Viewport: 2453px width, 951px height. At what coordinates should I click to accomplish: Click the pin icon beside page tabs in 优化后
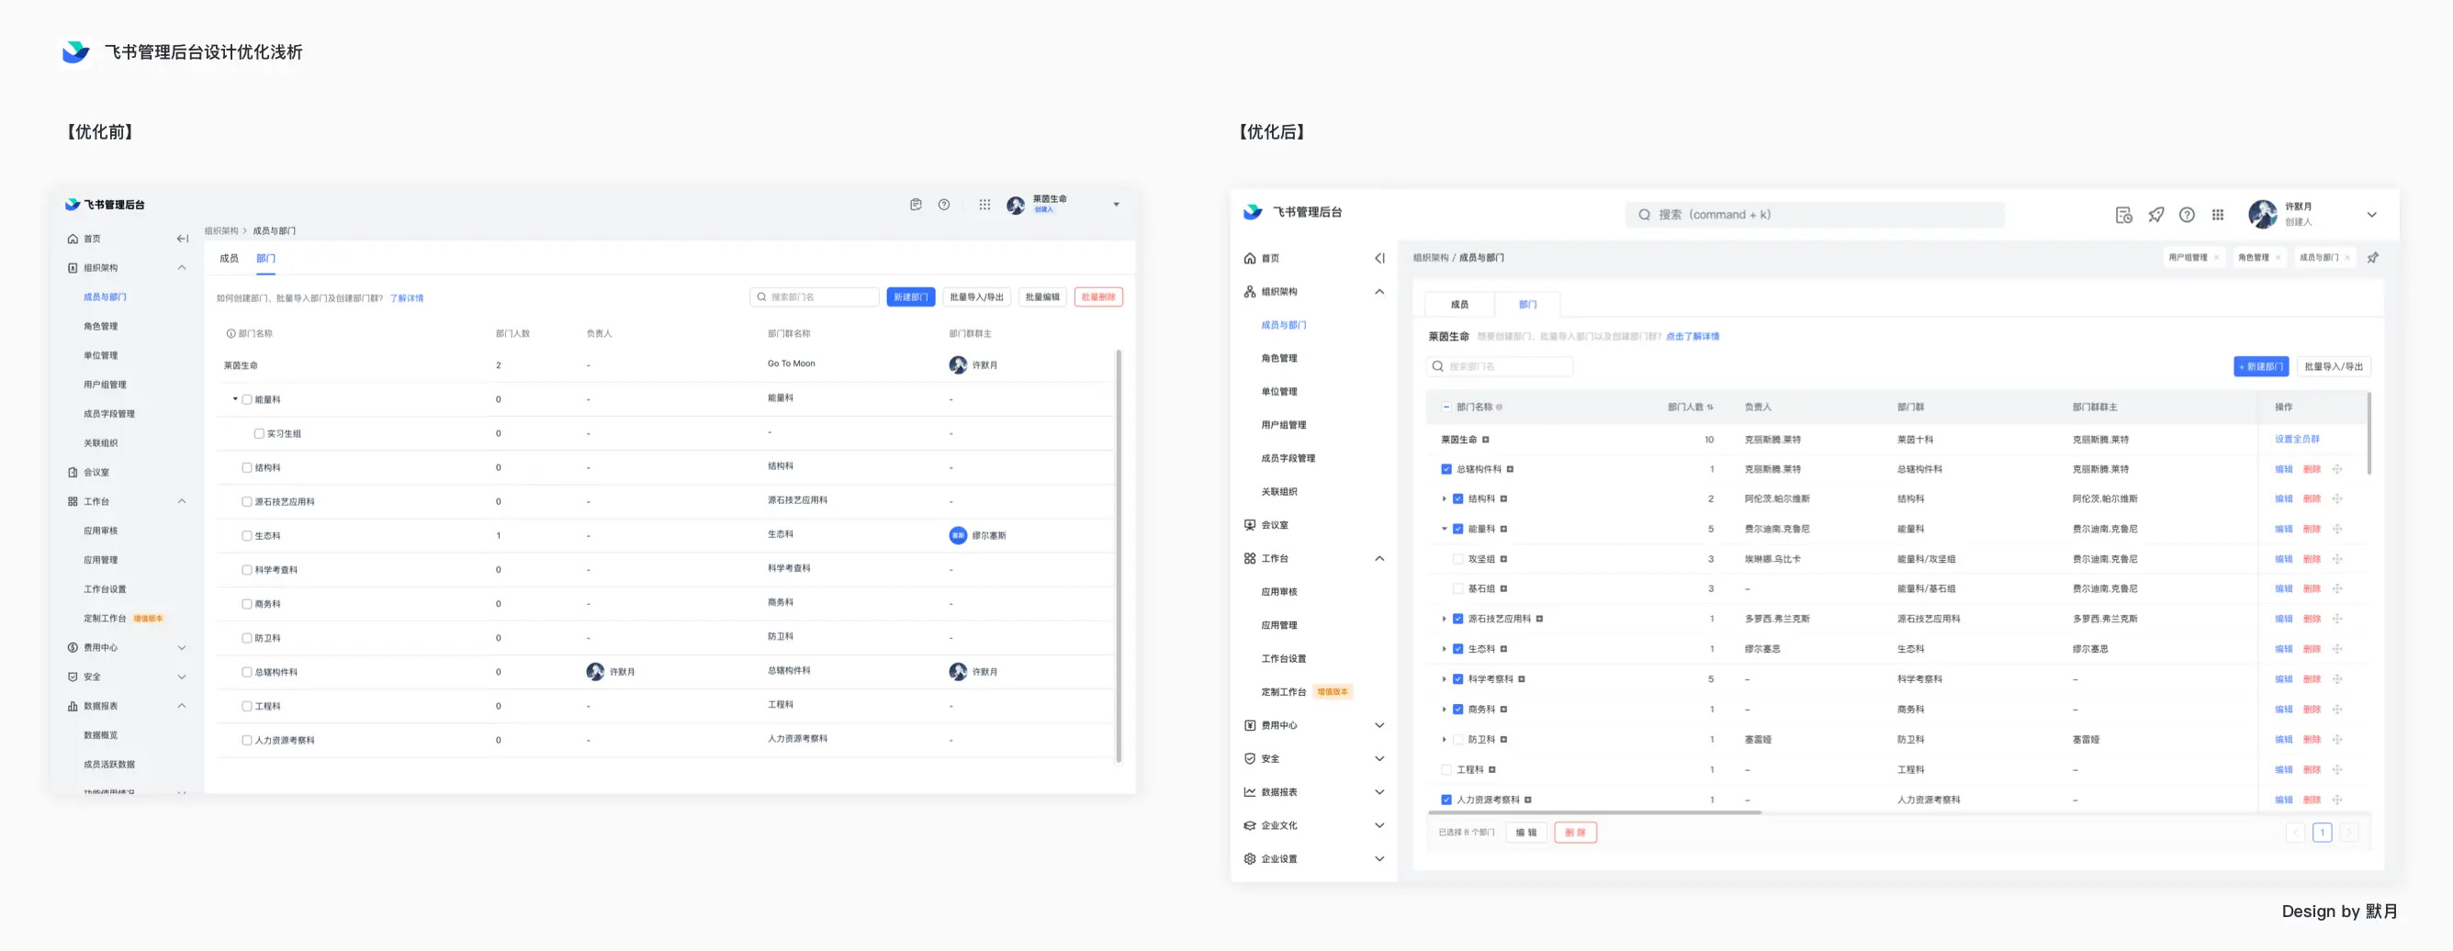coord(2372,257)
